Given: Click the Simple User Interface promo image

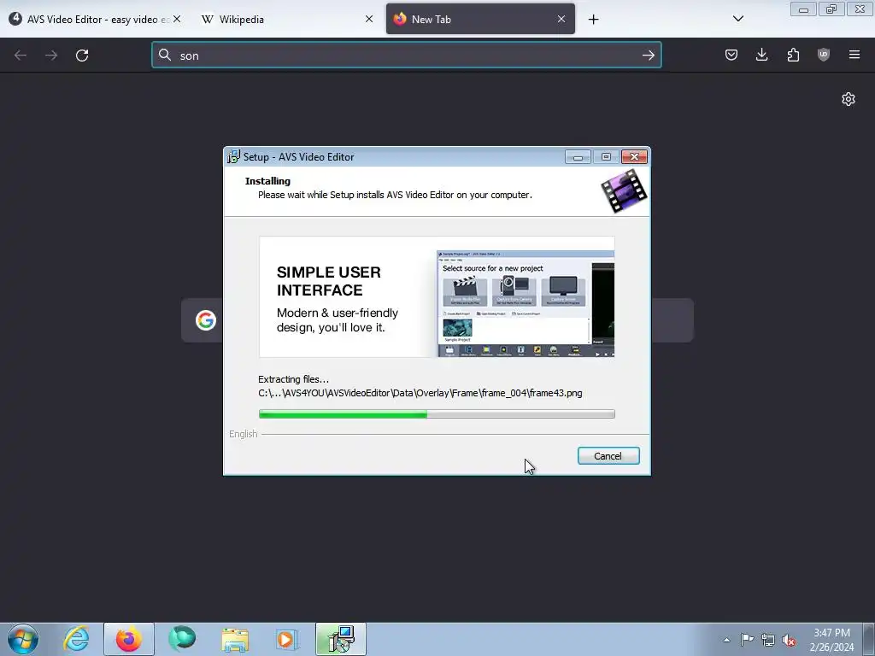Looking at the screenshot, I should (x=437, y=296).
